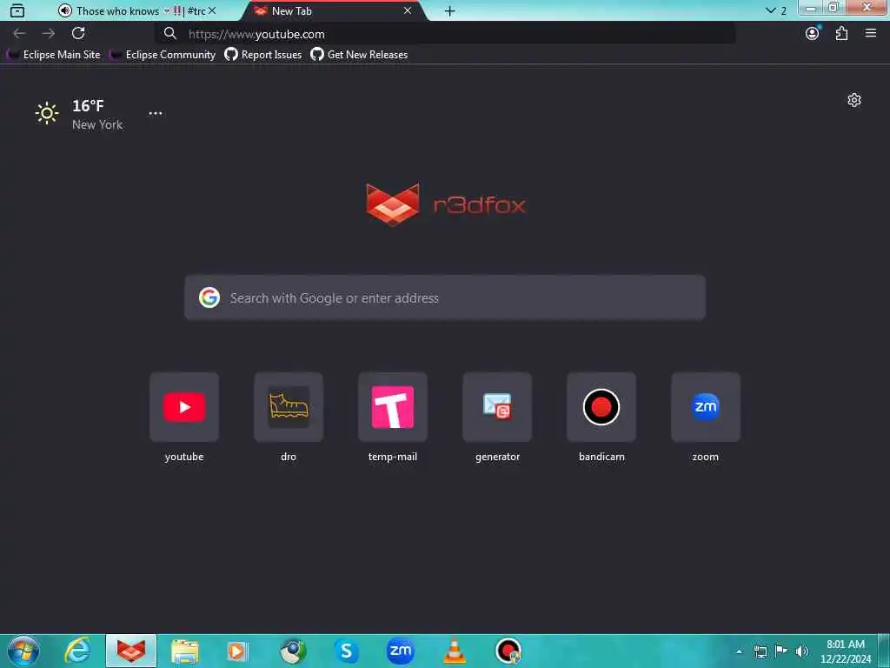
Task: Open the dro shortcut with boot icon
Action: coord(289,407)
